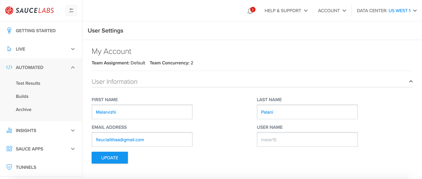
Task: Select the Live cursor icon in sidebar
Action: point(9,49)
